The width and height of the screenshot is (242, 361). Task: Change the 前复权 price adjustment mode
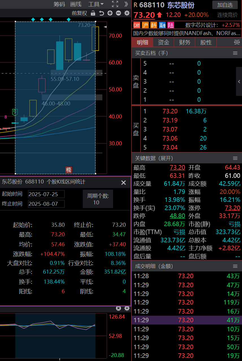pyautogui.click(x=79, y=13)
